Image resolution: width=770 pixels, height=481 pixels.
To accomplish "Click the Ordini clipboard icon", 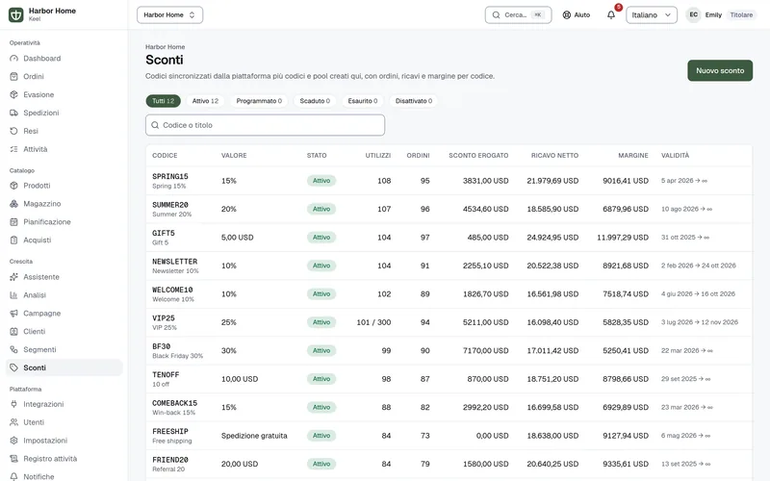I will coord(13,77).
